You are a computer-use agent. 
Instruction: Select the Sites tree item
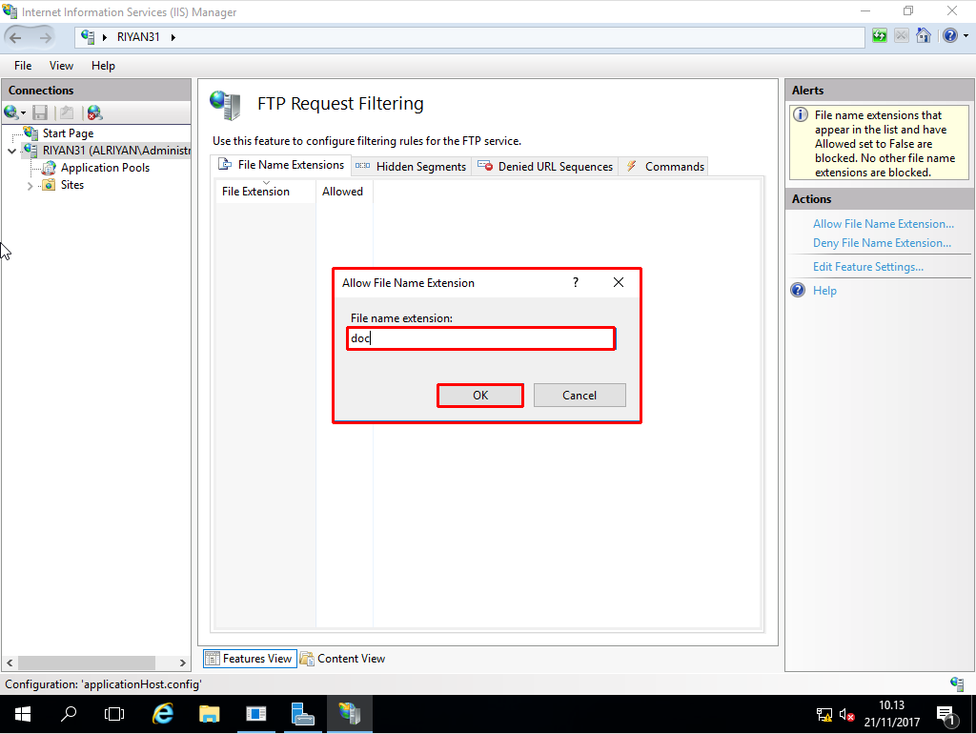[x=72, y=185]
